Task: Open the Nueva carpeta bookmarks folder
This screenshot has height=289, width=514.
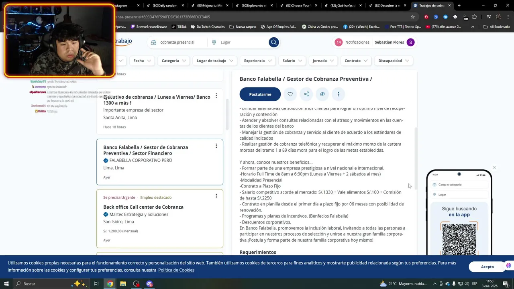Action: (x=243, y=27)
